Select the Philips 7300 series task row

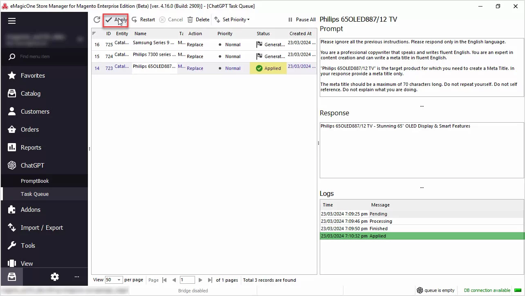204,56
